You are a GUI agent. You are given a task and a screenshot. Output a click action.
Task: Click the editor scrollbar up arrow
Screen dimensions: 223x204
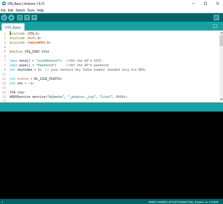[x=221, y=33]
